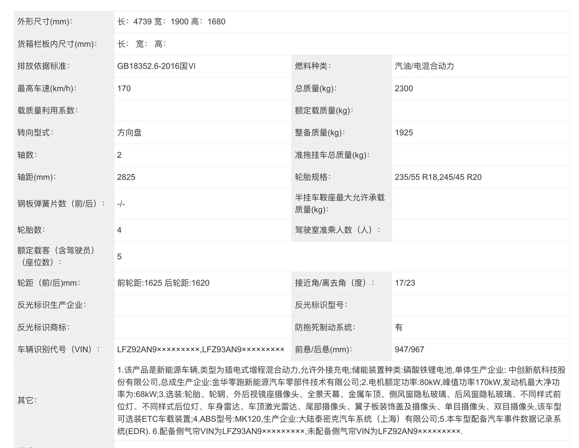Click the 车辆识别代号（VIN） label
The image size is (579, 448).
[58, 349]
